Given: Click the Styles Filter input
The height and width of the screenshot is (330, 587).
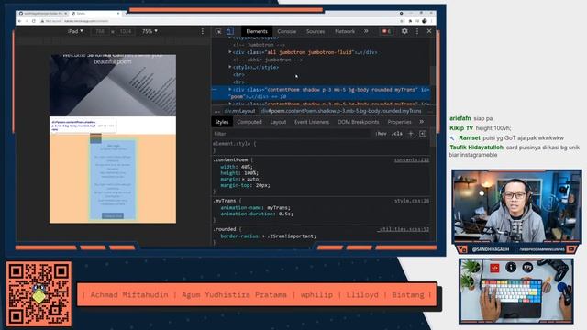Looking at the screenshot, I should [x=292, y=134].
